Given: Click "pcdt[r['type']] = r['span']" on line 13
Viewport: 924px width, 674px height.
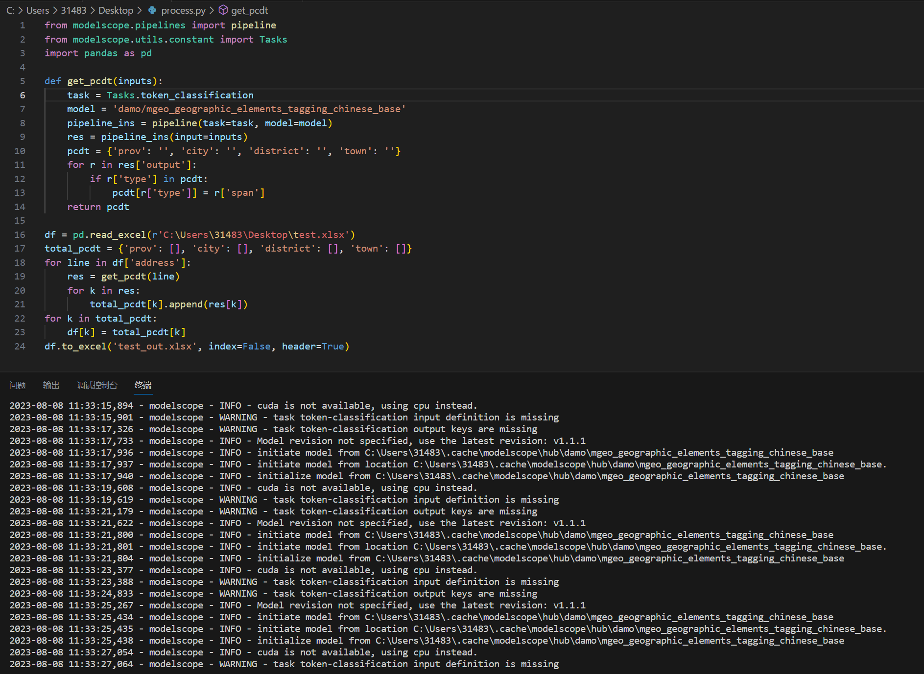Looking at the screenshot, I should (x=189, y=193).
